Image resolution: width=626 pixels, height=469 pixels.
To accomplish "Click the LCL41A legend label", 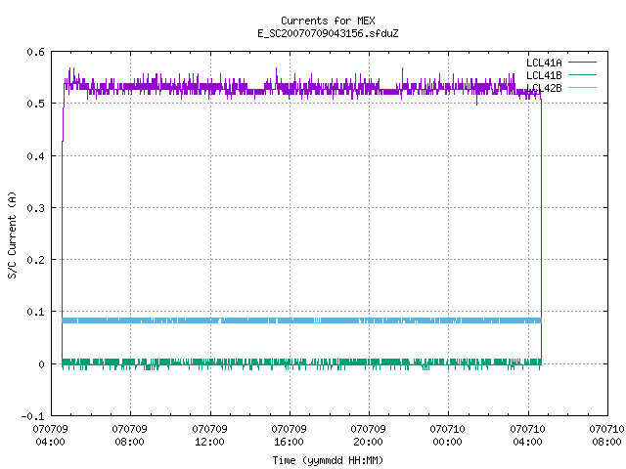I will (x=544, y=63).
